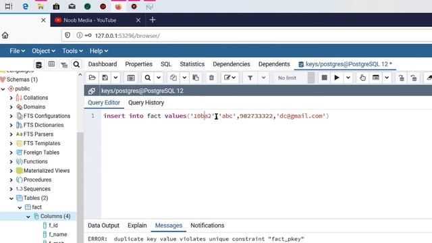Expand the Domains tree node
The width and height of the screenshot is (432, 243).
coord(11,107)
